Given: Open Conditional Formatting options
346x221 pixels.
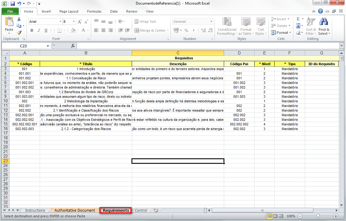Looking at the screenshot, I should (227, 26).
